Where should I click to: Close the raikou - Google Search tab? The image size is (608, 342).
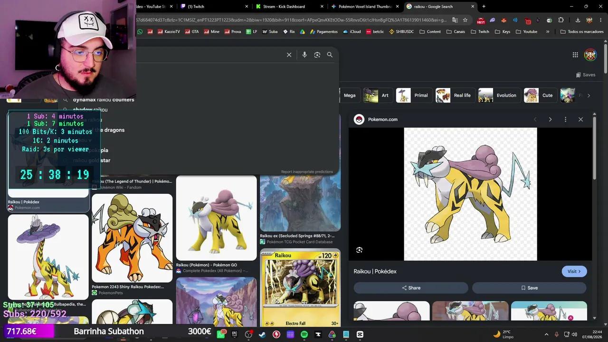(x=473, y=7)
